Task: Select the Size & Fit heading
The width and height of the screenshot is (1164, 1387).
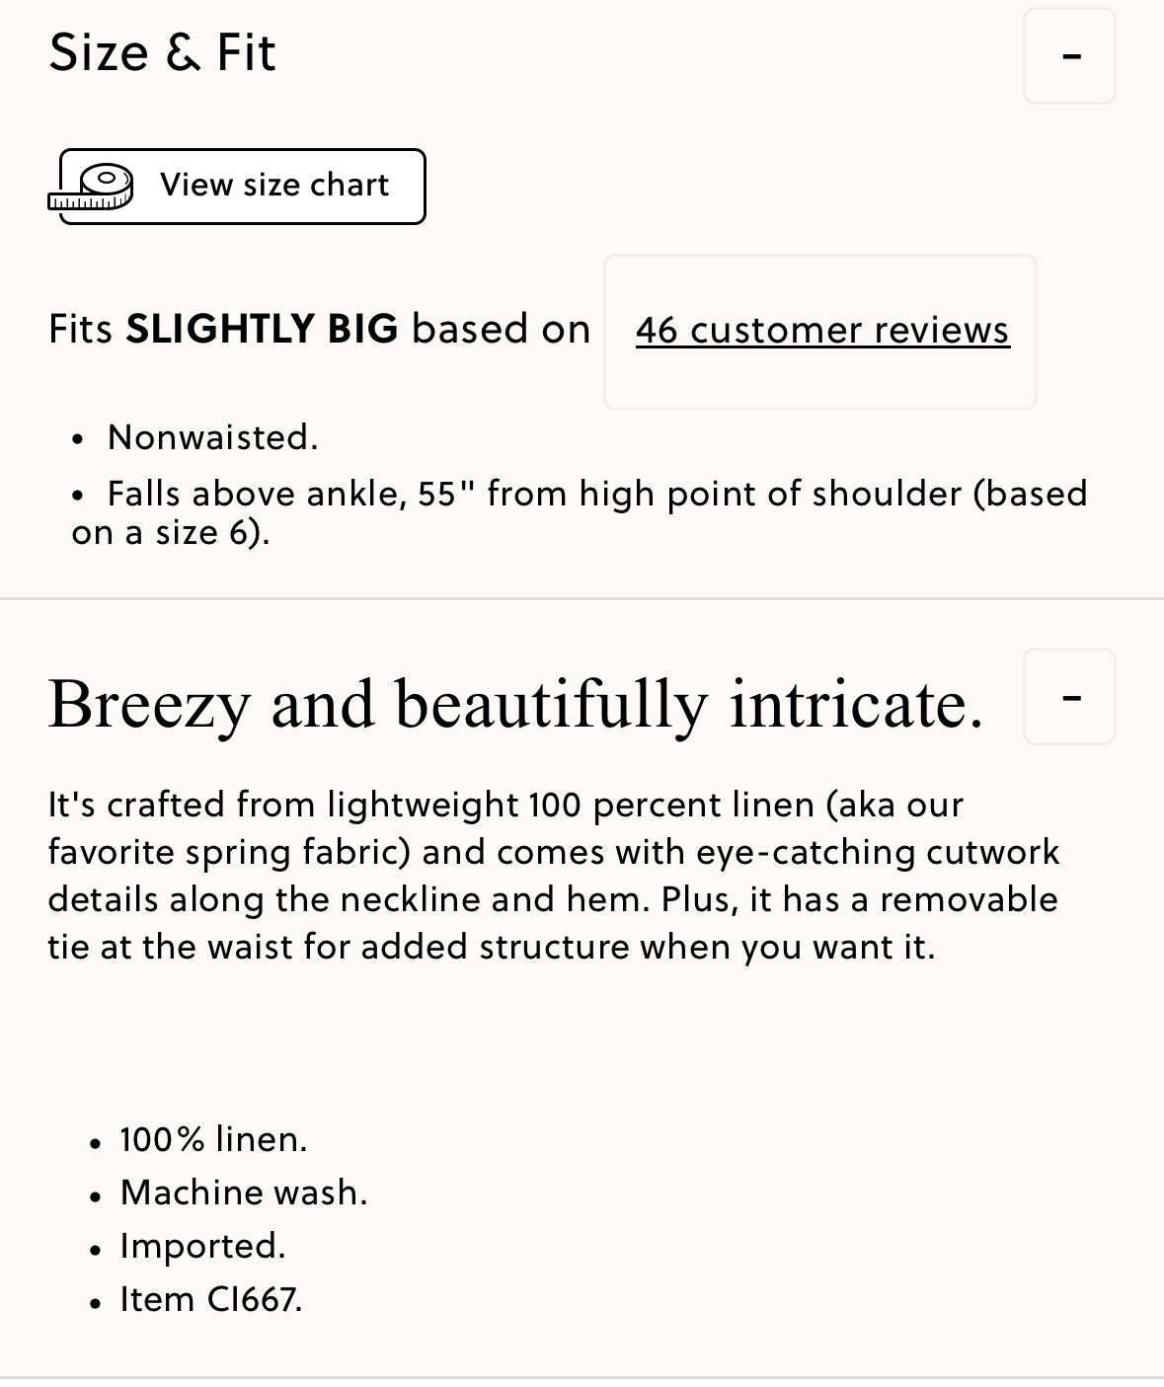Action: point(162,52)
